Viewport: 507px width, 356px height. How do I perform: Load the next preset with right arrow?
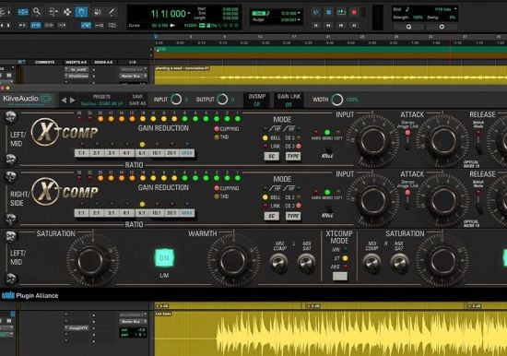pos(73,101)
